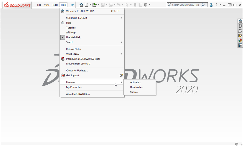
Task: Expand the Options gear dropdown arrow
Action: click(150, 5)
